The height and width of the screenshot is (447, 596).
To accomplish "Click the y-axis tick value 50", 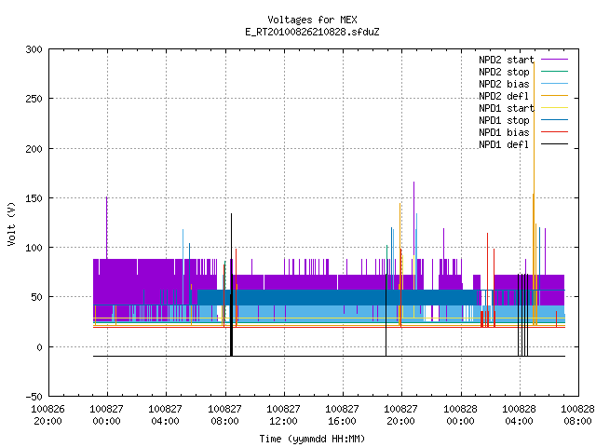I will [x=37, y=297].
